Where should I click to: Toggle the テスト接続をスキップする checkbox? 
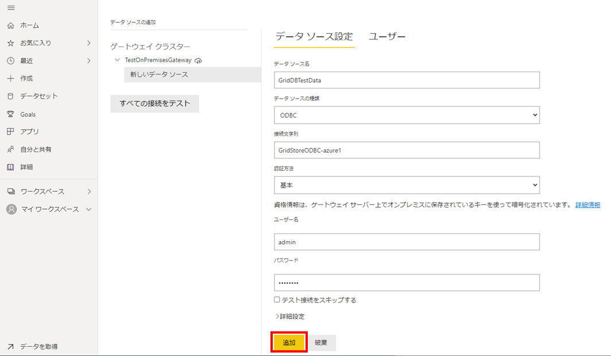(x=277, y=300)
